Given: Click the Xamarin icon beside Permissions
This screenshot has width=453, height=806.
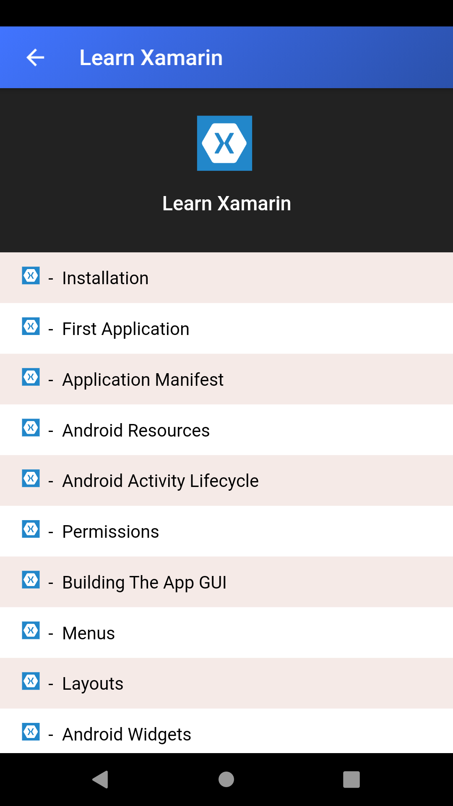Looking at the screenshot, I should [x=31, y=531].
